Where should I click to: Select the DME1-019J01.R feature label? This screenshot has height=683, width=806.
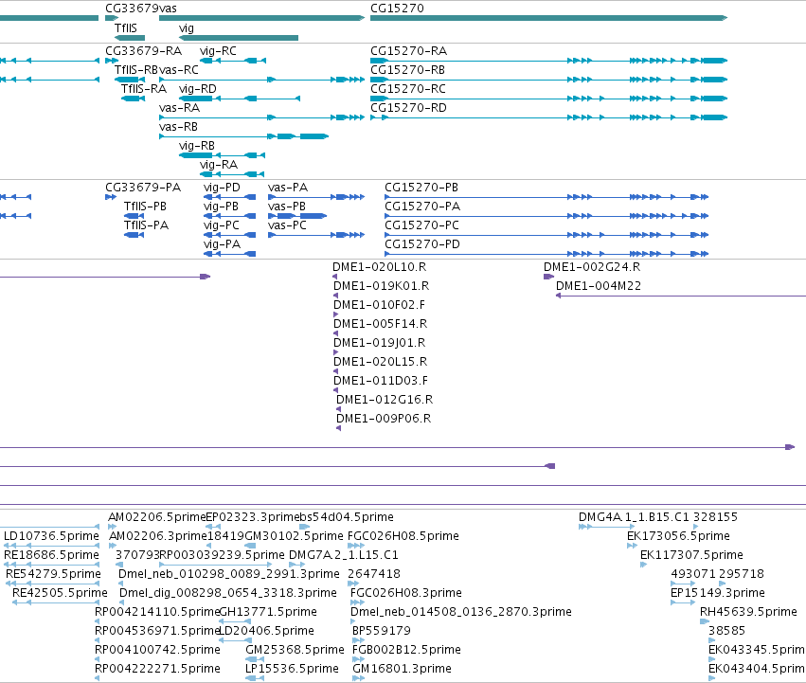pyautogui.click(x=380, y=343)
